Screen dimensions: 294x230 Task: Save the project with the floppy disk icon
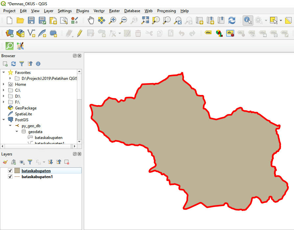coord(31,20)
